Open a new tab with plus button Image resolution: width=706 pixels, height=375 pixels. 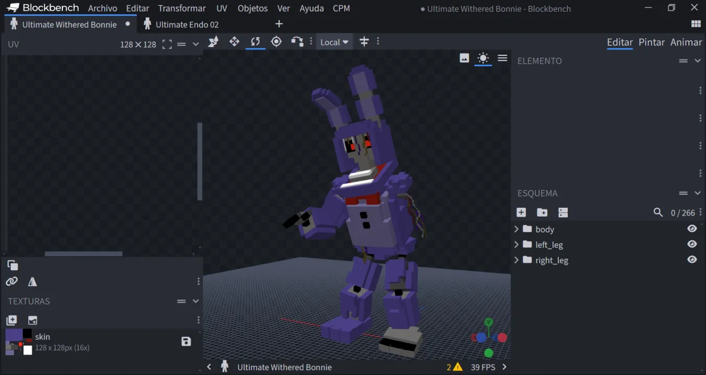click(x=279, y=24)
